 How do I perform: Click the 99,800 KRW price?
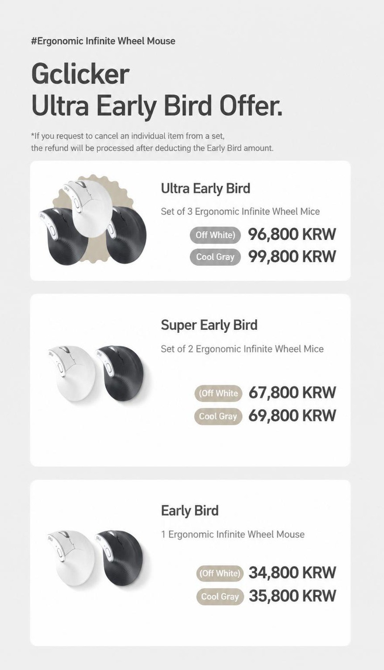(292, 257)
